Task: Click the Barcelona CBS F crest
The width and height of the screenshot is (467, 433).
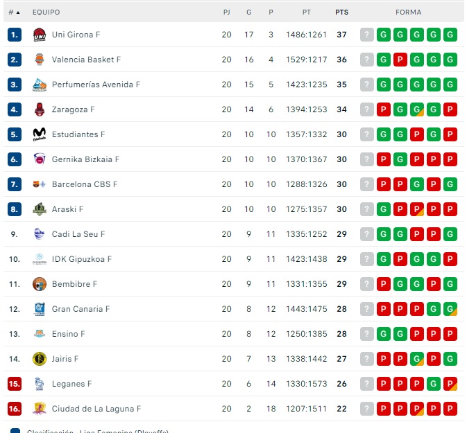Action: 40,184
